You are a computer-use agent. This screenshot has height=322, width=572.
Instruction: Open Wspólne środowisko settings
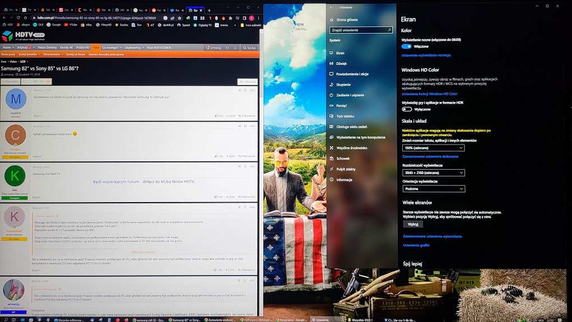tap(348, 148)
